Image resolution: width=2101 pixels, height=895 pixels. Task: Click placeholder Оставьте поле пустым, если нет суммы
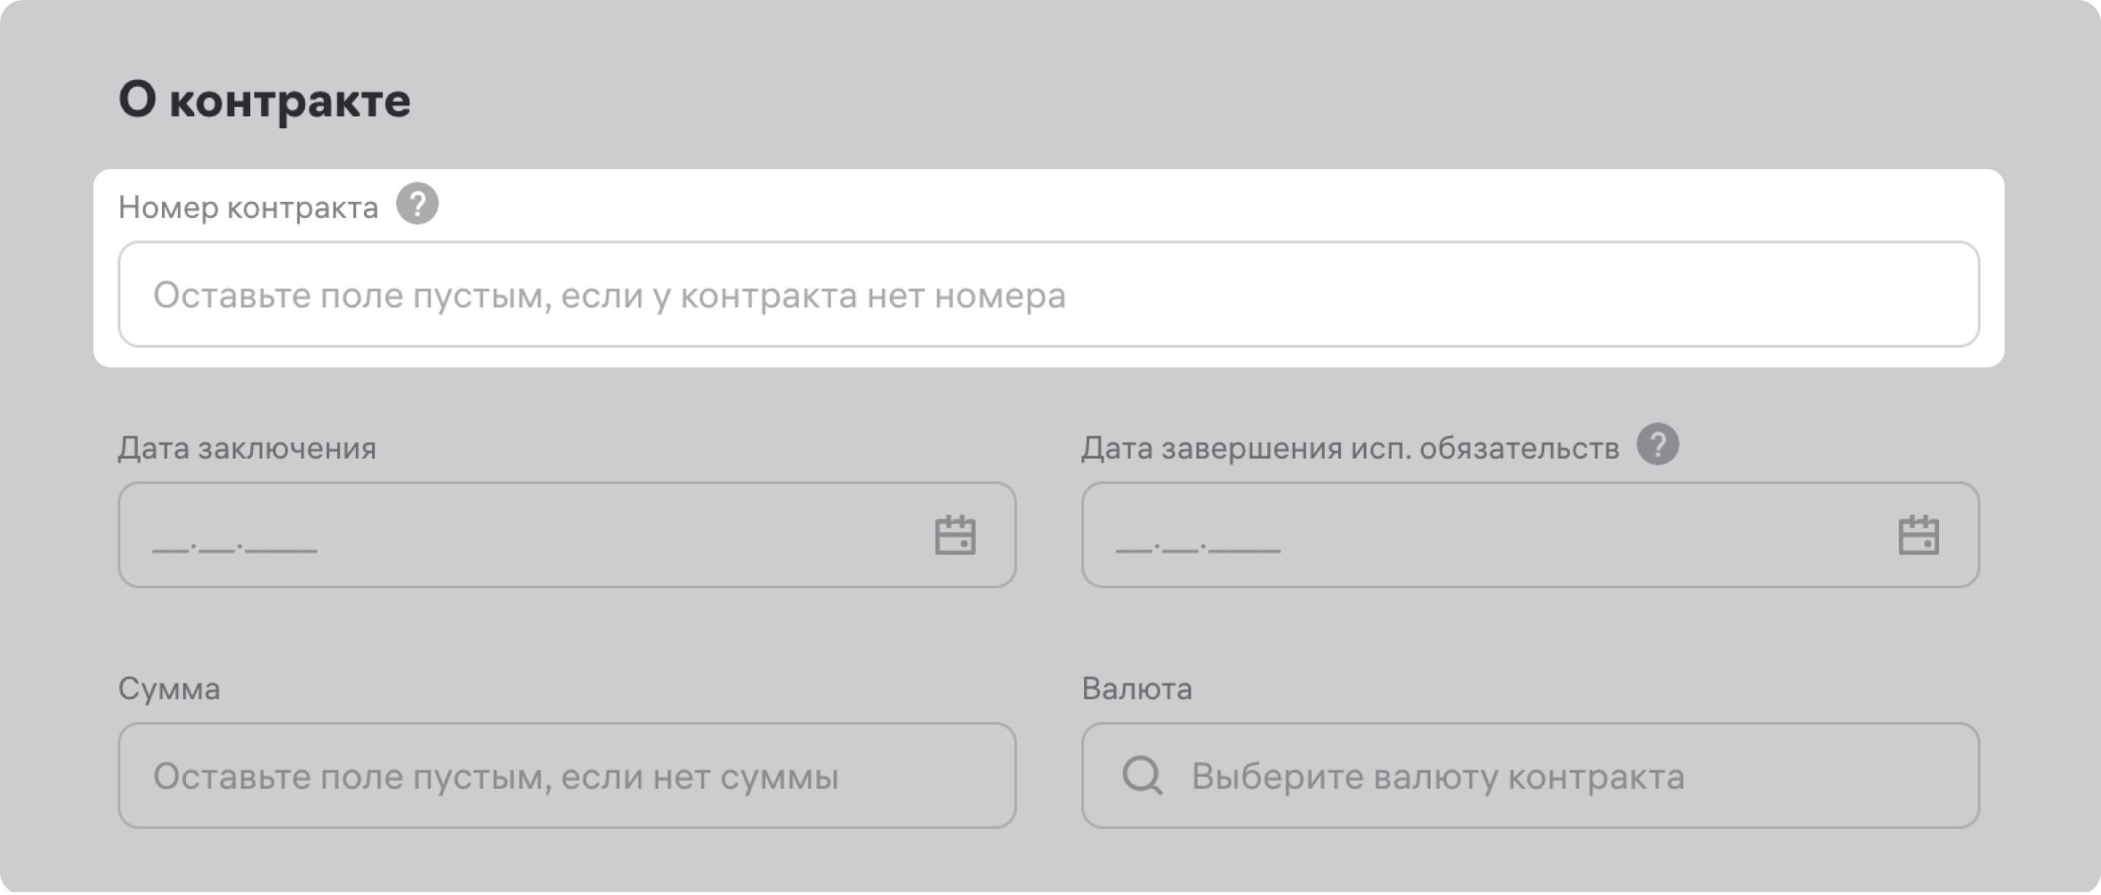(x=495, y=776)
